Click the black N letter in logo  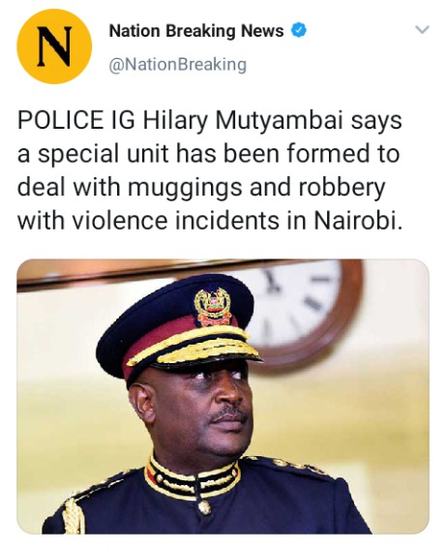click(x=54, y=47)
